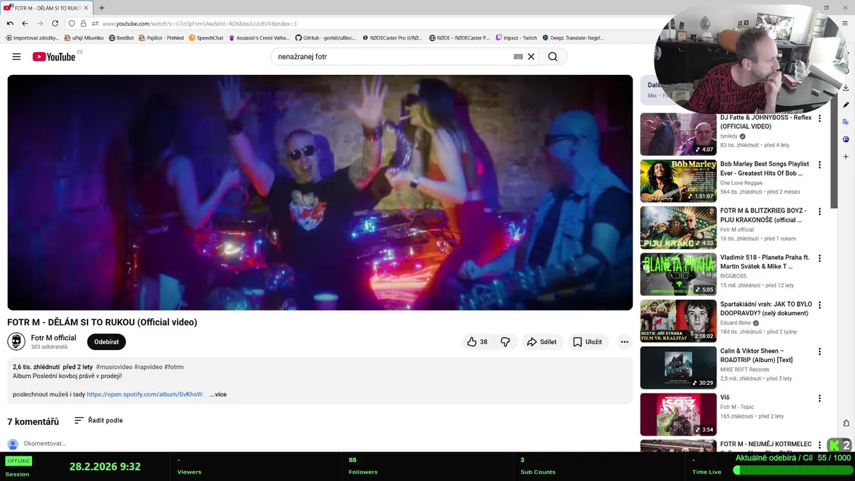This screenshot has width=855, height=481.
Task: Click the sidebar plus add icon
Action: tap(846, 157)
